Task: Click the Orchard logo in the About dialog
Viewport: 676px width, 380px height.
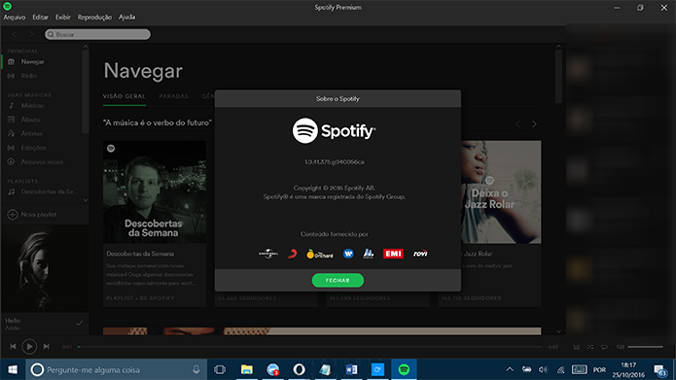Action: coord(319,254)
